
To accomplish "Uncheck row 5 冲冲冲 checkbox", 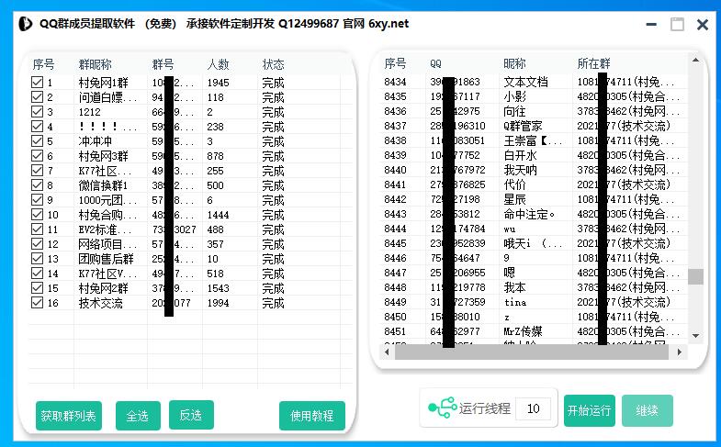I will [38, 141].
